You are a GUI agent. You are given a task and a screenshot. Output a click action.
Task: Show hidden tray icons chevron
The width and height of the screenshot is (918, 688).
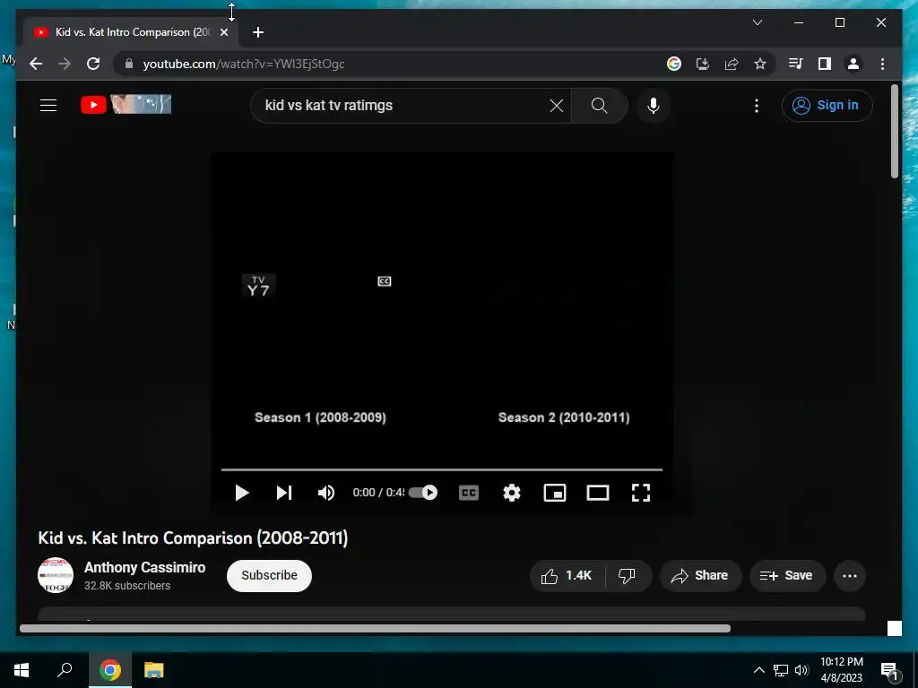tap(758, 670)
